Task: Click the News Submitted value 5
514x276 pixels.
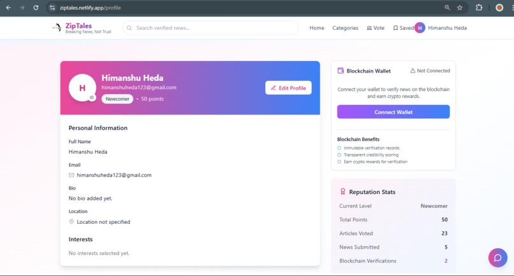Action: 446,247
